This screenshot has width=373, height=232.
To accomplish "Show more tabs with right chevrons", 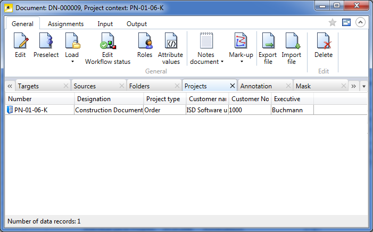I will click(354, 86).
